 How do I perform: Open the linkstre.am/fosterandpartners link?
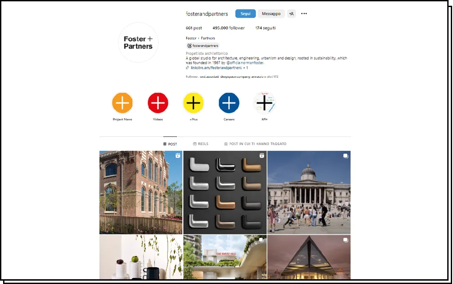point(216,68)
